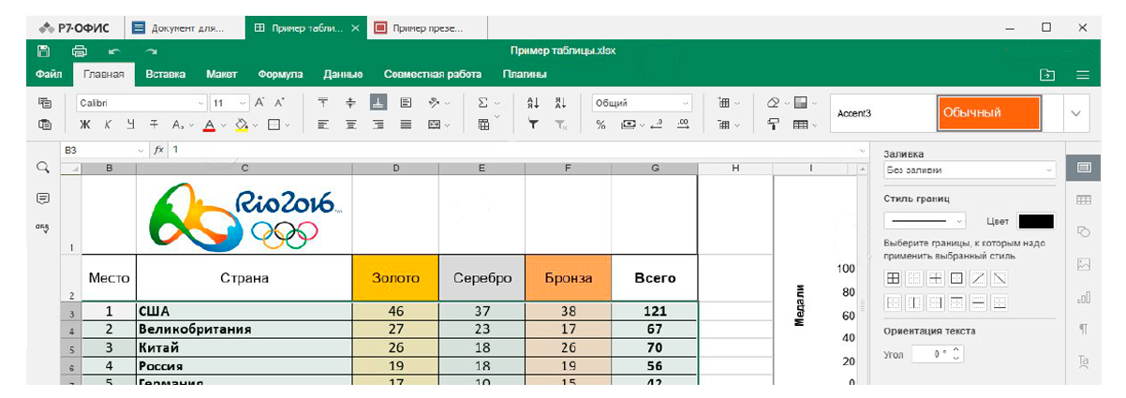The width and height of the screenshot is (1126, 398).
Task: Toggle bold (Ж) formatting
Action: point(85,124)
